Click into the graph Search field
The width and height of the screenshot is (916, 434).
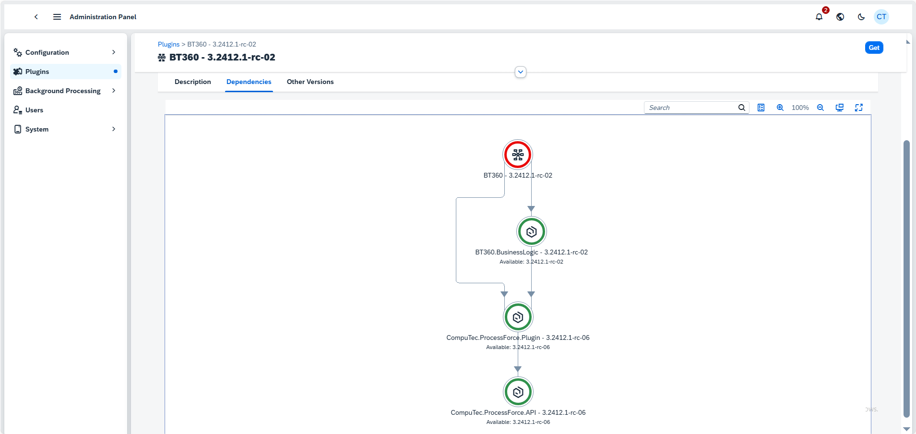(x=691, y=108)
